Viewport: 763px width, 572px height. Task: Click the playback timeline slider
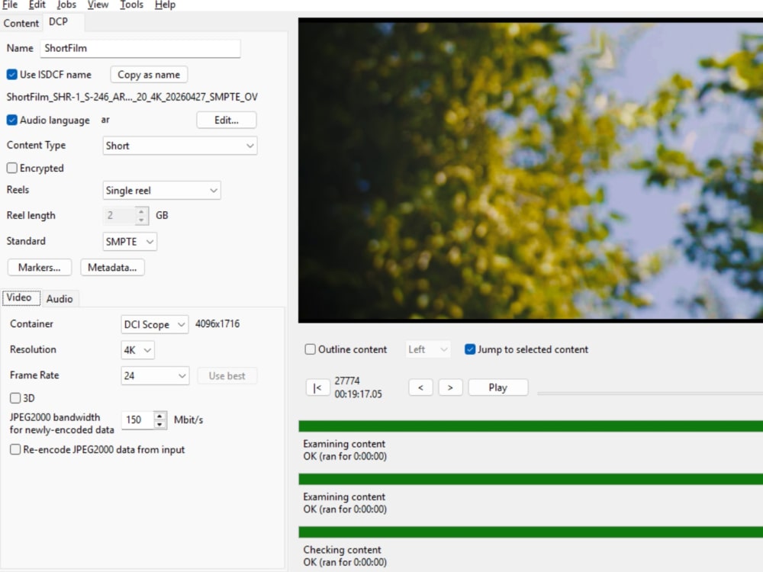[649, 393]
